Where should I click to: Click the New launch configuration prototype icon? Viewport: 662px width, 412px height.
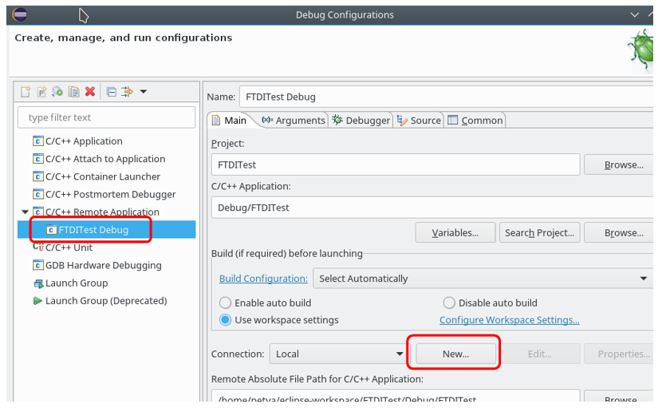(x=41, y=92)
